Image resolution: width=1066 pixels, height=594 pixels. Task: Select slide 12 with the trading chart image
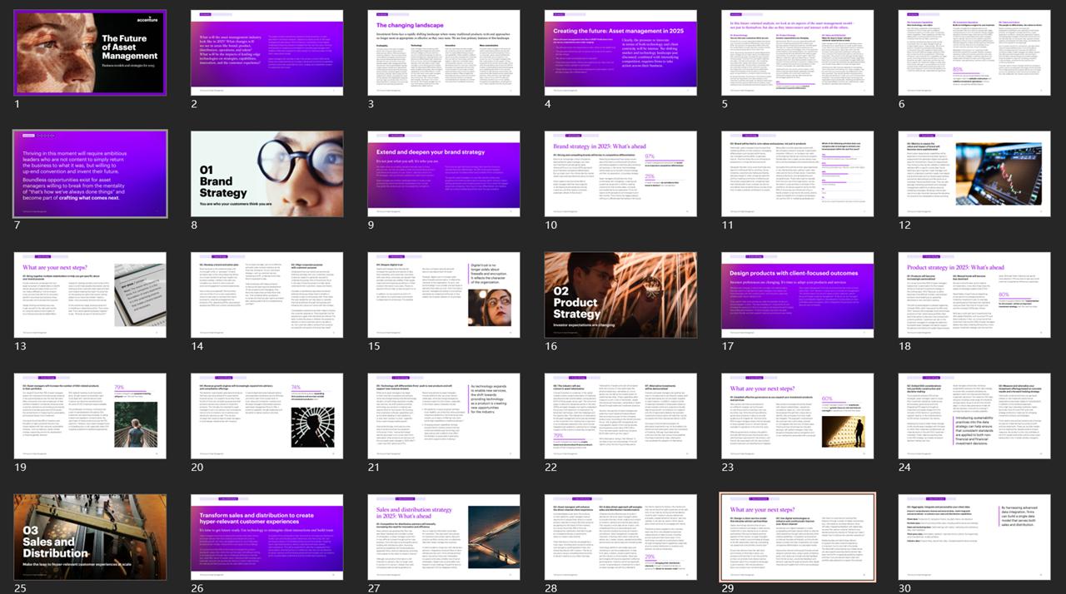coord(974,174)
